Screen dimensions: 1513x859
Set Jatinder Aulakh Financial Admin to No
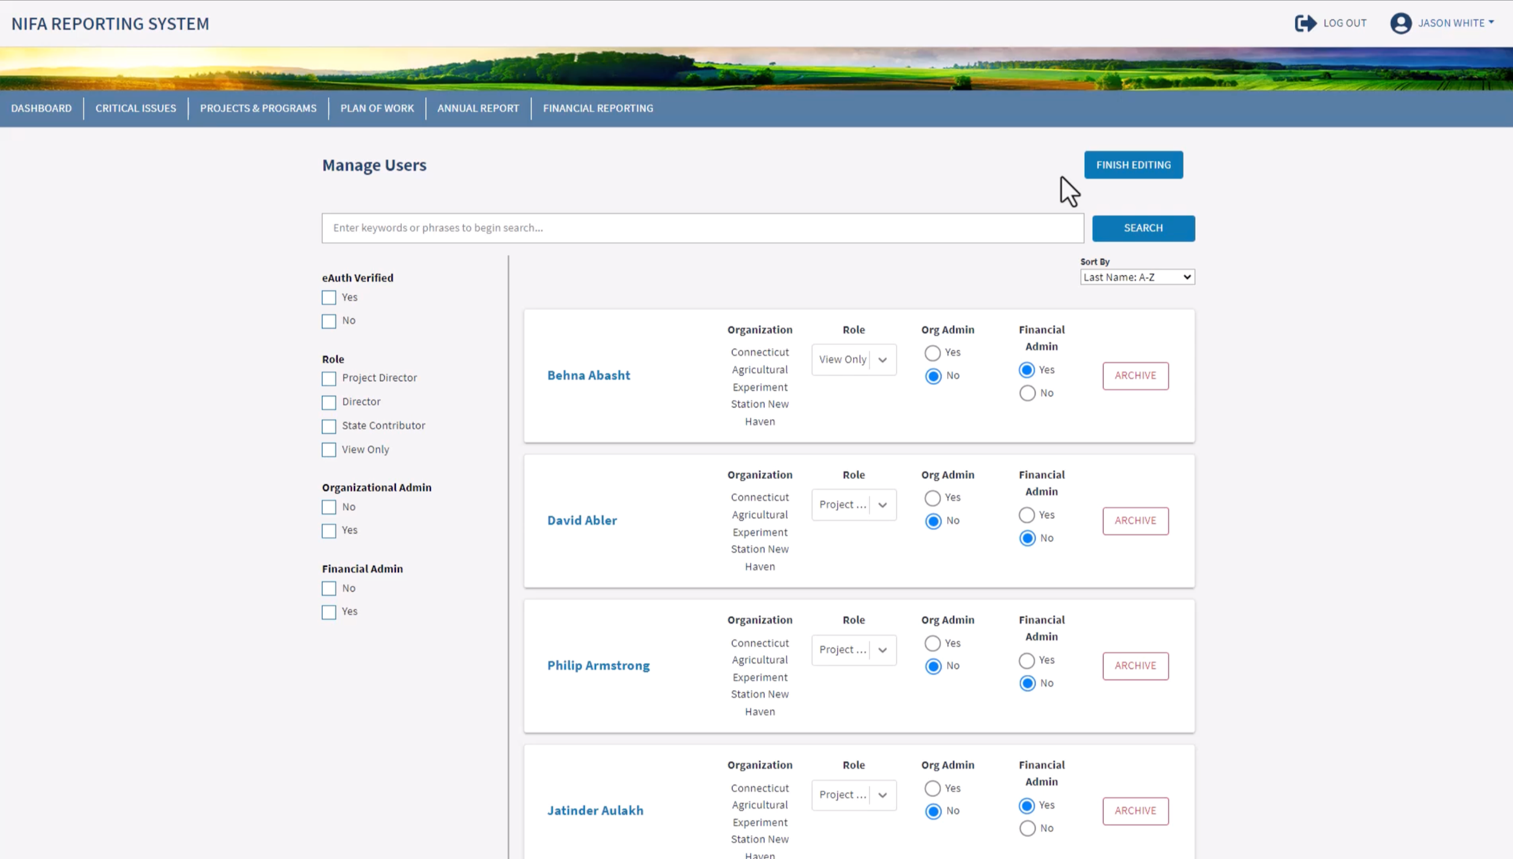click(x=1027, y=828)
